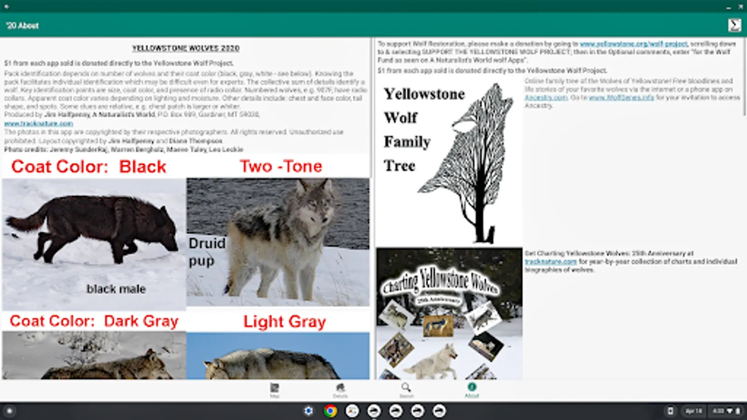Follow the Ancestry.com link

546,98
